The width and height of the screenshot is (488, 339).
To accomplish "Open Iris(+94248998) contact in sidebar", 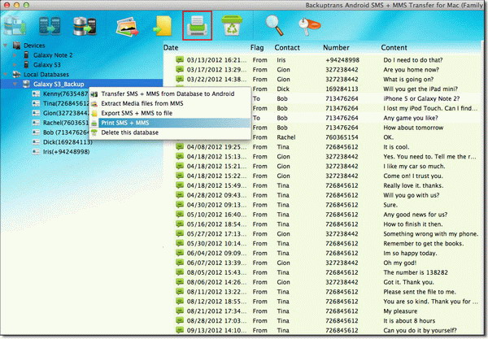I will (x=67, y=151).
